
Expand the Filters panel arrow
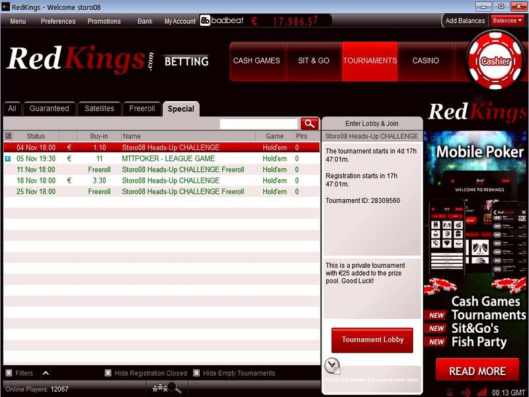pos(46,373)
